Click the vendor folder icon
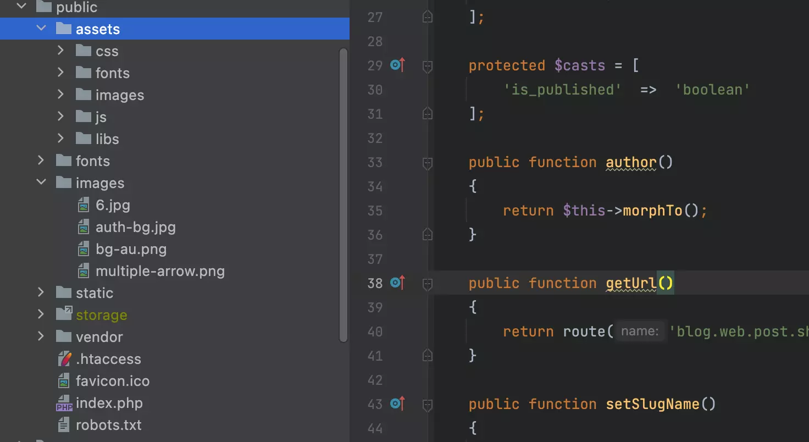Screen dimensions: 809x442 (64, 336)
